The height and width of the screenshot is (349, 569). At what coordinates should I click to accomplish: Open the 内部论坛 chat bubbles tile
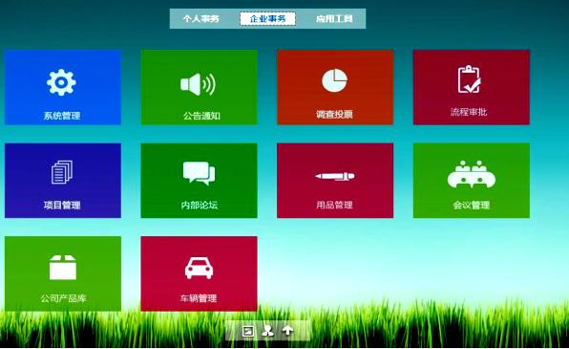[199, 181]
